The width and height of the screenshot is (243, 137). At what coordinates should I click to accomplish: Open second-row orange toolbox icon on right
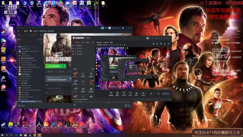coord(91,82)
